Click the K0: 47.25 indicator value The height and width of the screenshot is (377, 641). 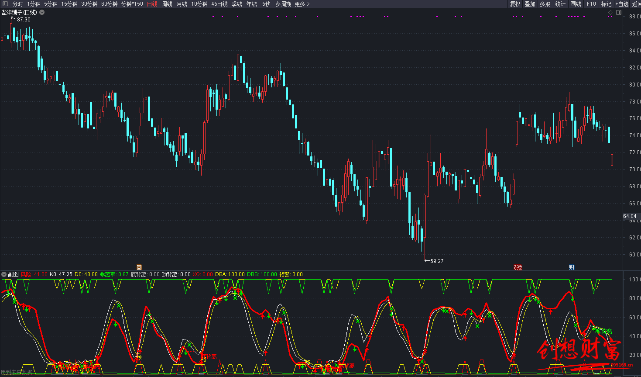[61, 274]
